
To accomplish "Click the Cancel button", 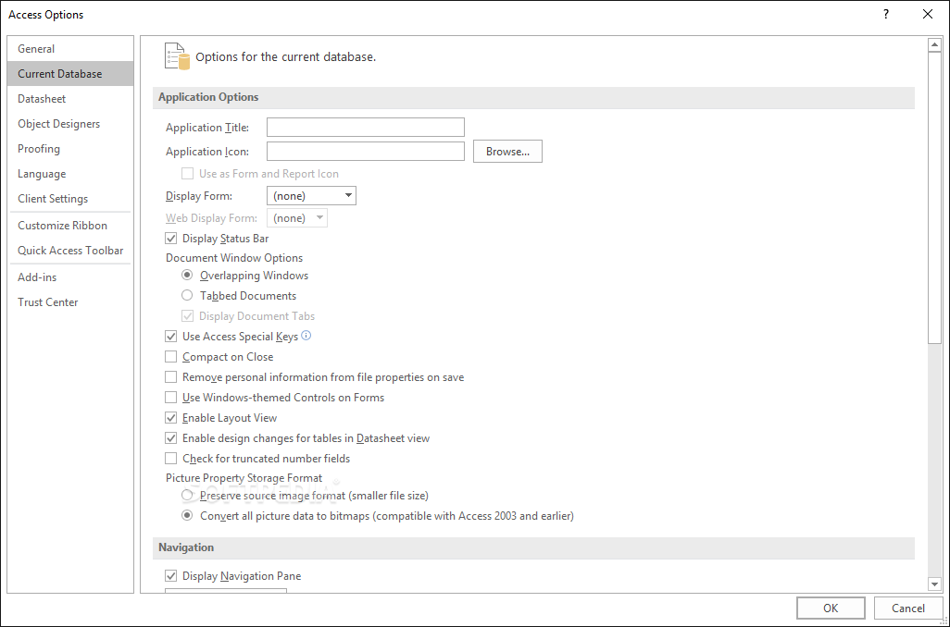I will pyautogui.click(x=907, y=609).
